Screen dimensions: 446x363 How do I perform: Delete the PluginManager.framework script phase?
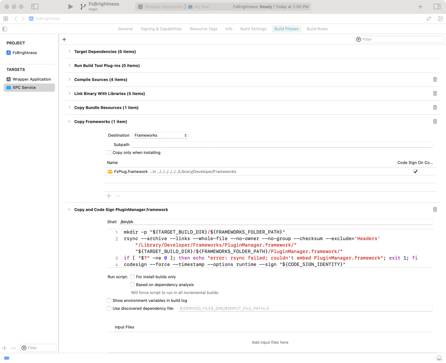point(435,210)
